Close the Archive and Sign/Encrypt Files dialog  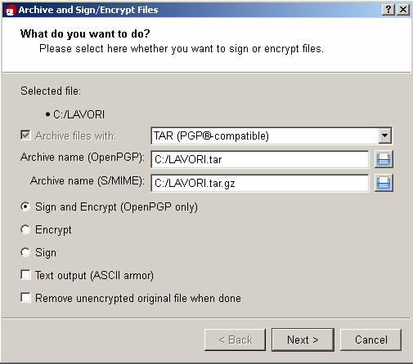pos(403,10)
